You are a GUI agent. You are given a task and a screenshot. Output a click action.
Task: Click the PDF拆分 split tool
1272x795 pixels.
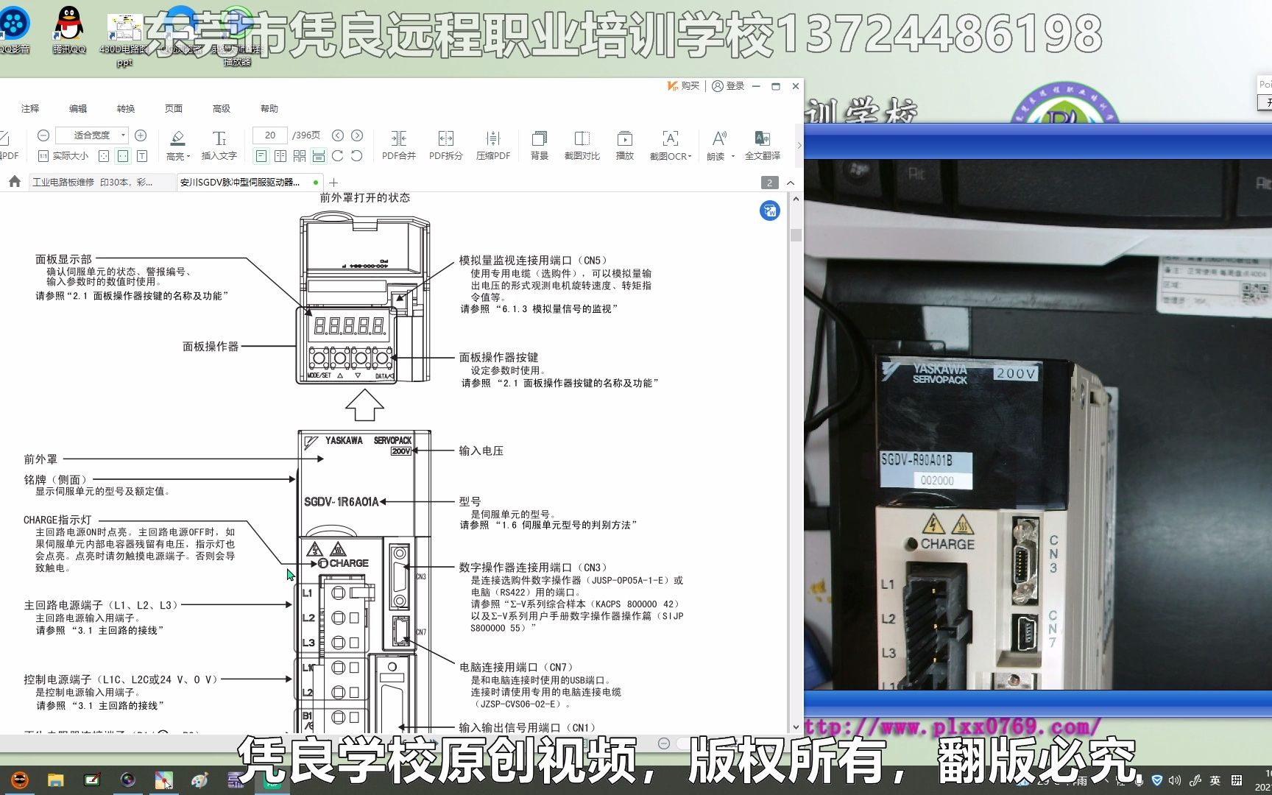[446, 144]
